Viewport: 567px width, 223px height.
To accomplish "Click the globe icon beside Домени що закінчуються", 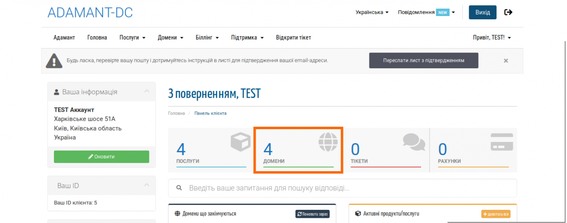I will pyautogui.click(x=177, y=214).
